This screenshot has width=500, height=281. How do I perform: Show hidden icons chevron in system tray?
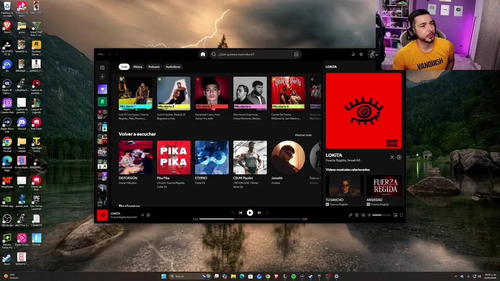pos(457,276)
